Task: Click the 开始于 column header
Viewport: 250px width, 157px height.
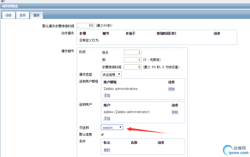Action: [130, 33]
